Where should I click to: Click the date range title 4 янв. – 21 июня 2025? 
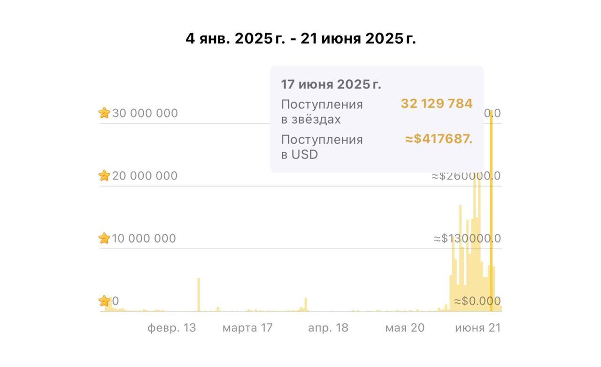pyautogui.click(x=300, y=39)
